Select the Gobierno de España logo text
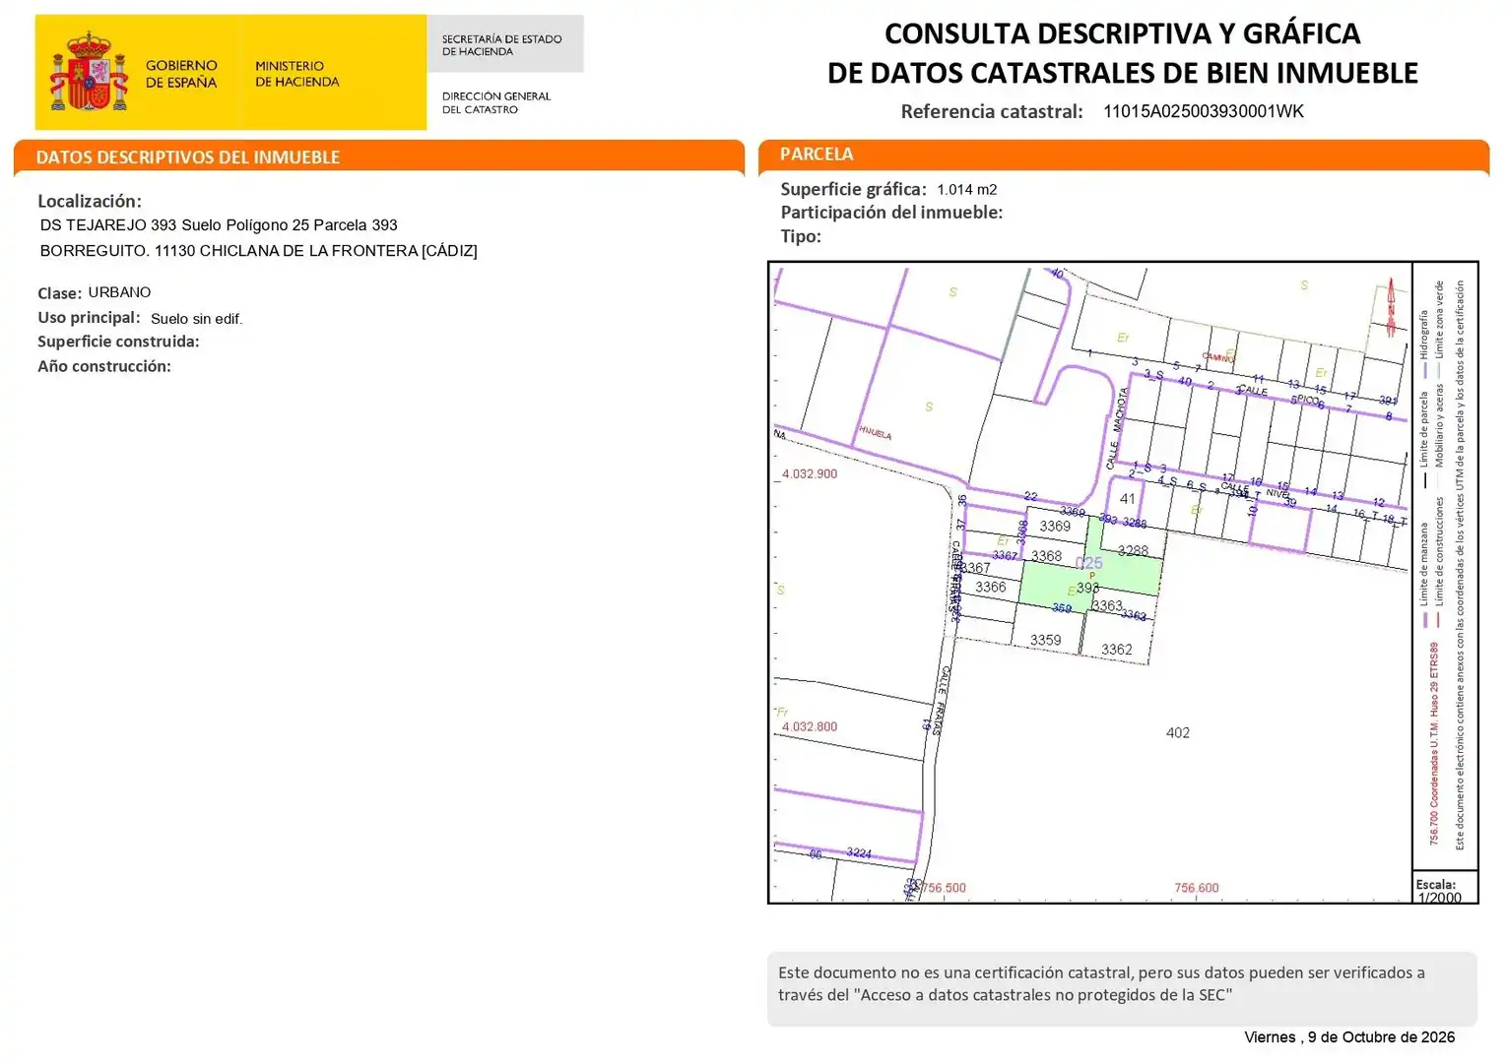The image size is (1506, 1063). point(181,74)
